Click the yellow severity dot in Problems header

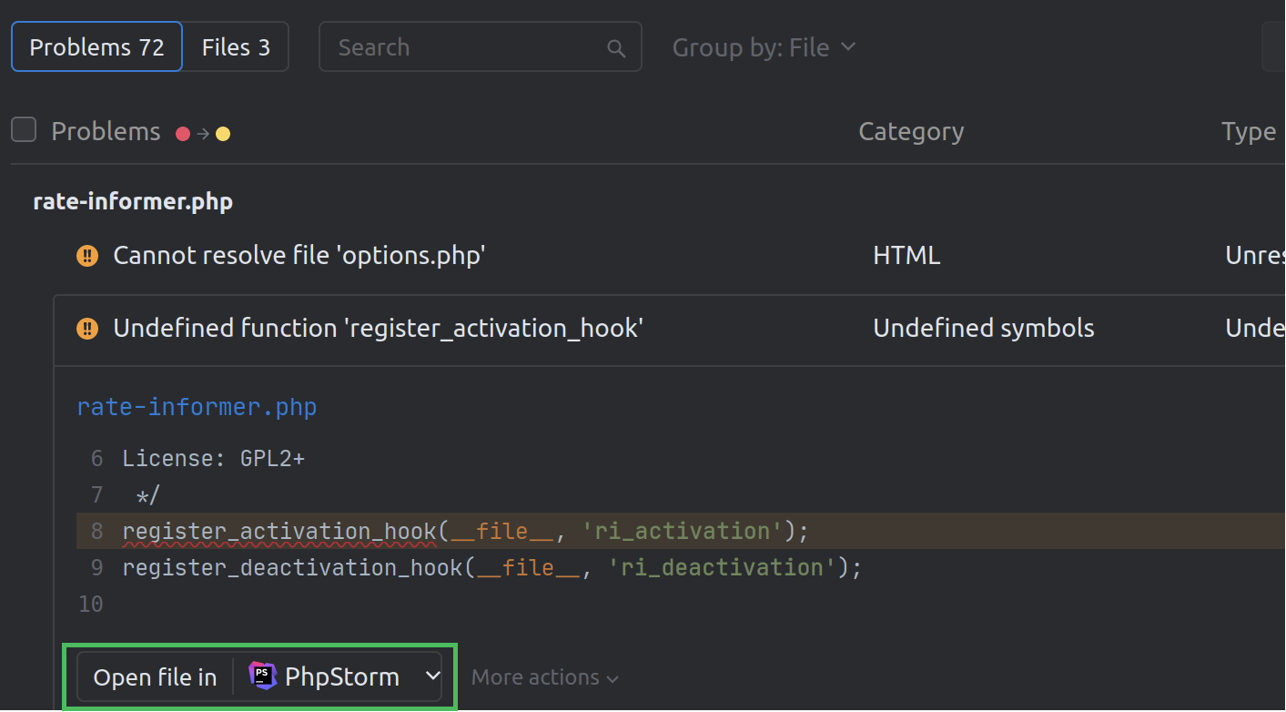(223, 132)
